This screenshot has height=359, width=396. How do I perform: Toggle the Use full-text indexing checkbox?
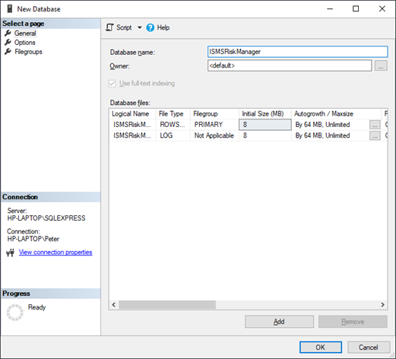[x=112, y=84]
